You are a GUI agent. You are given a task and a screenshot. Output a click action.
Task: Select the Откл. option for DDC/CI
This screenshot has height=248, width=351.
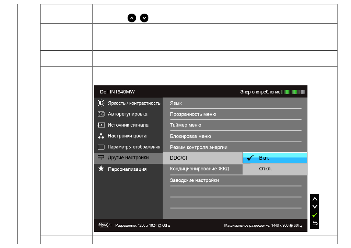click(x=275, y=169)
